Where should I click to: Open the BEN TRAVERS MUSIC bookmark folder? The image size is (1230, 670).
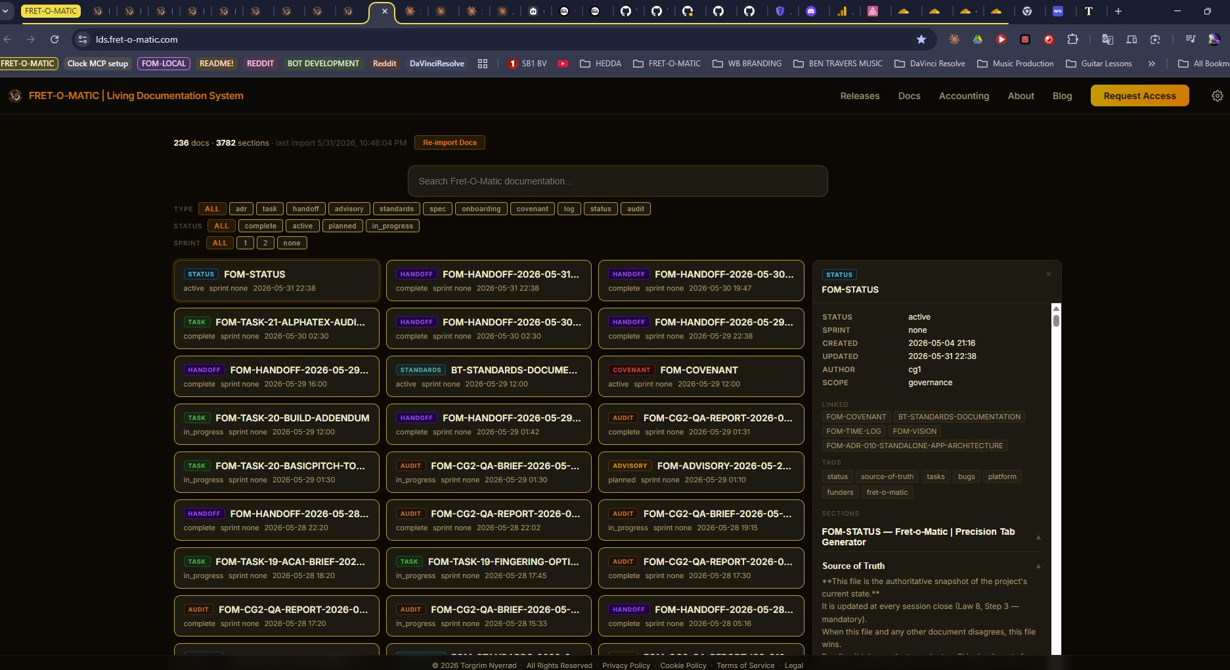838,64
